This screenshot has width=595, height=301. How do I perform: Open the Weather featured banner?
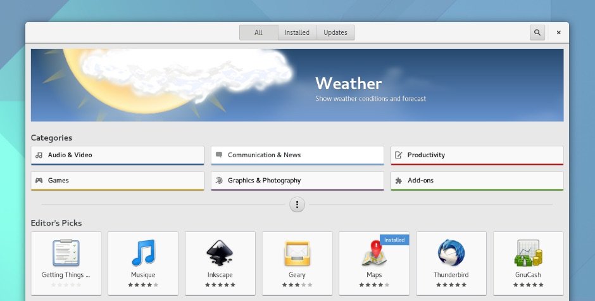[297, 85]
